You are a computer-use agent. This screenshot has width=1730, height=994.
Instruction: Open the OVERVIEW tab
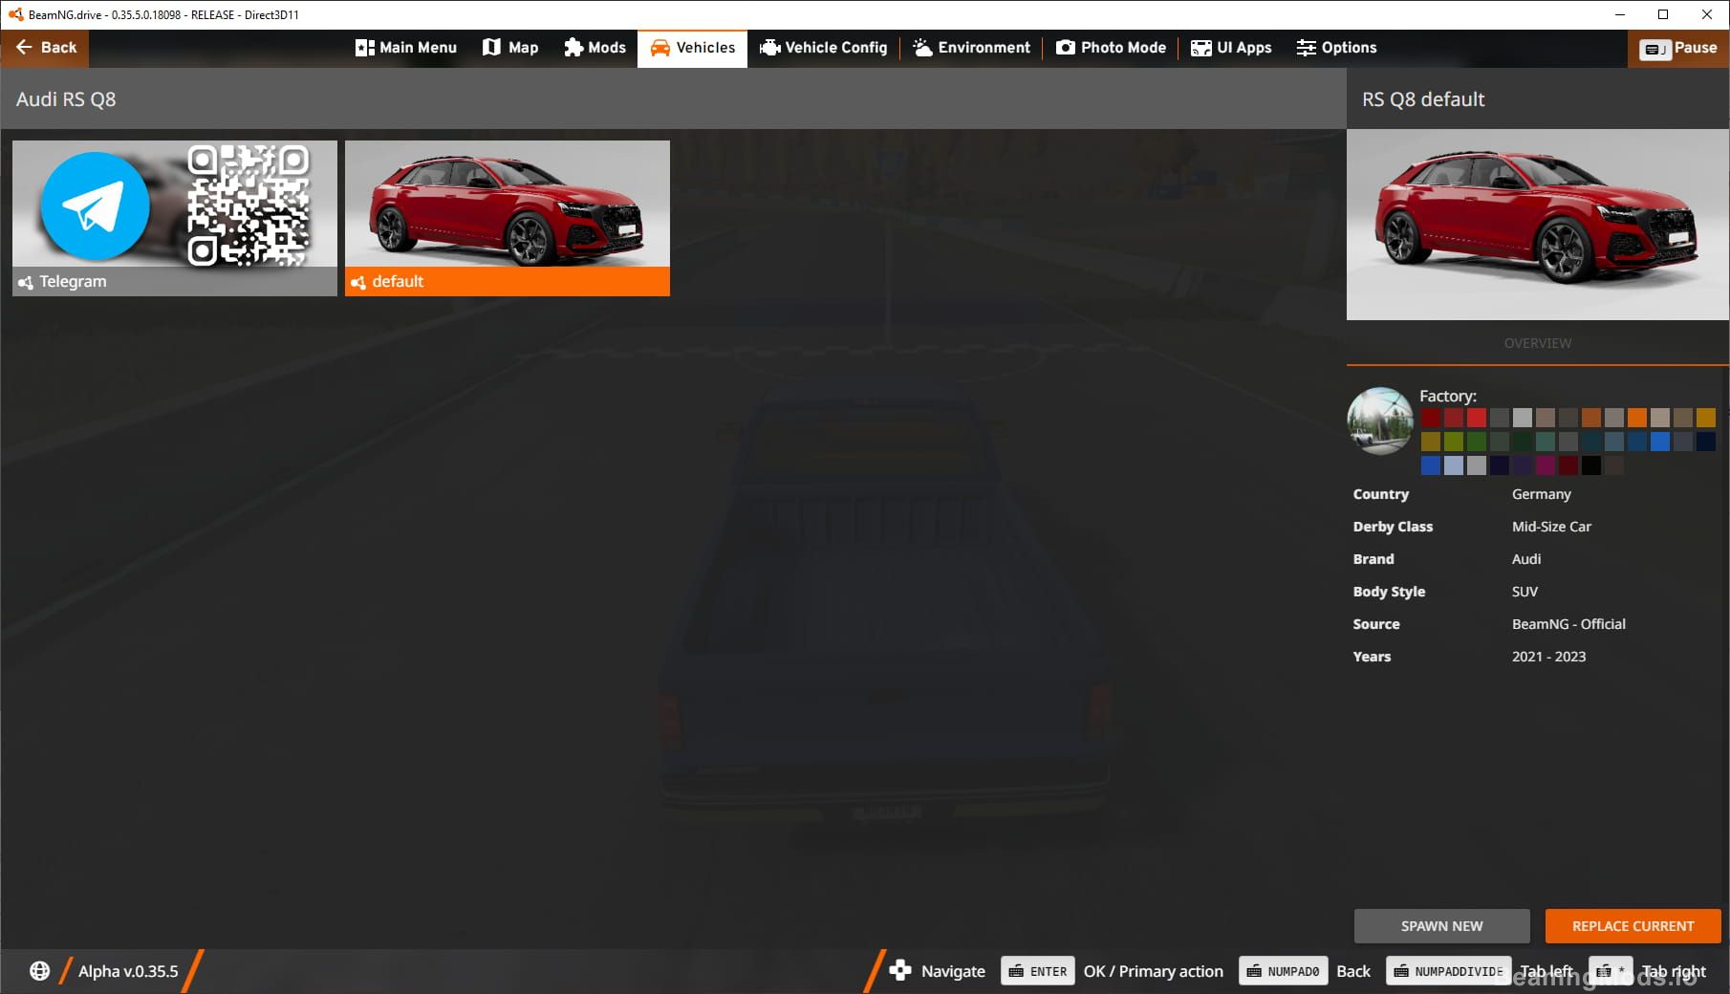coord(1538,343)
